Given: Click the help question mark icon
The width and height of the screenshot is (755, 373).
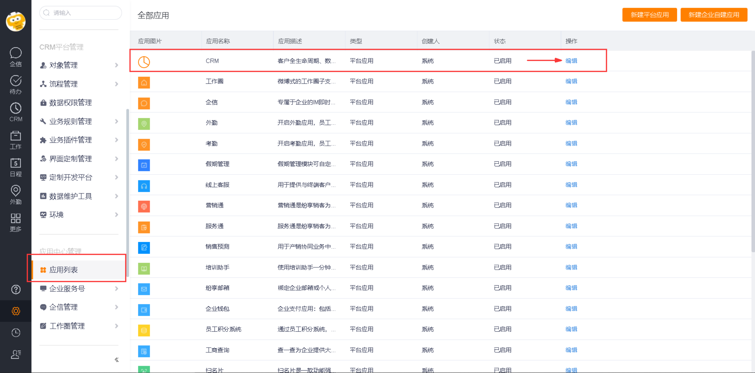Looking at the screenshot, I should [x=16, y=289].
